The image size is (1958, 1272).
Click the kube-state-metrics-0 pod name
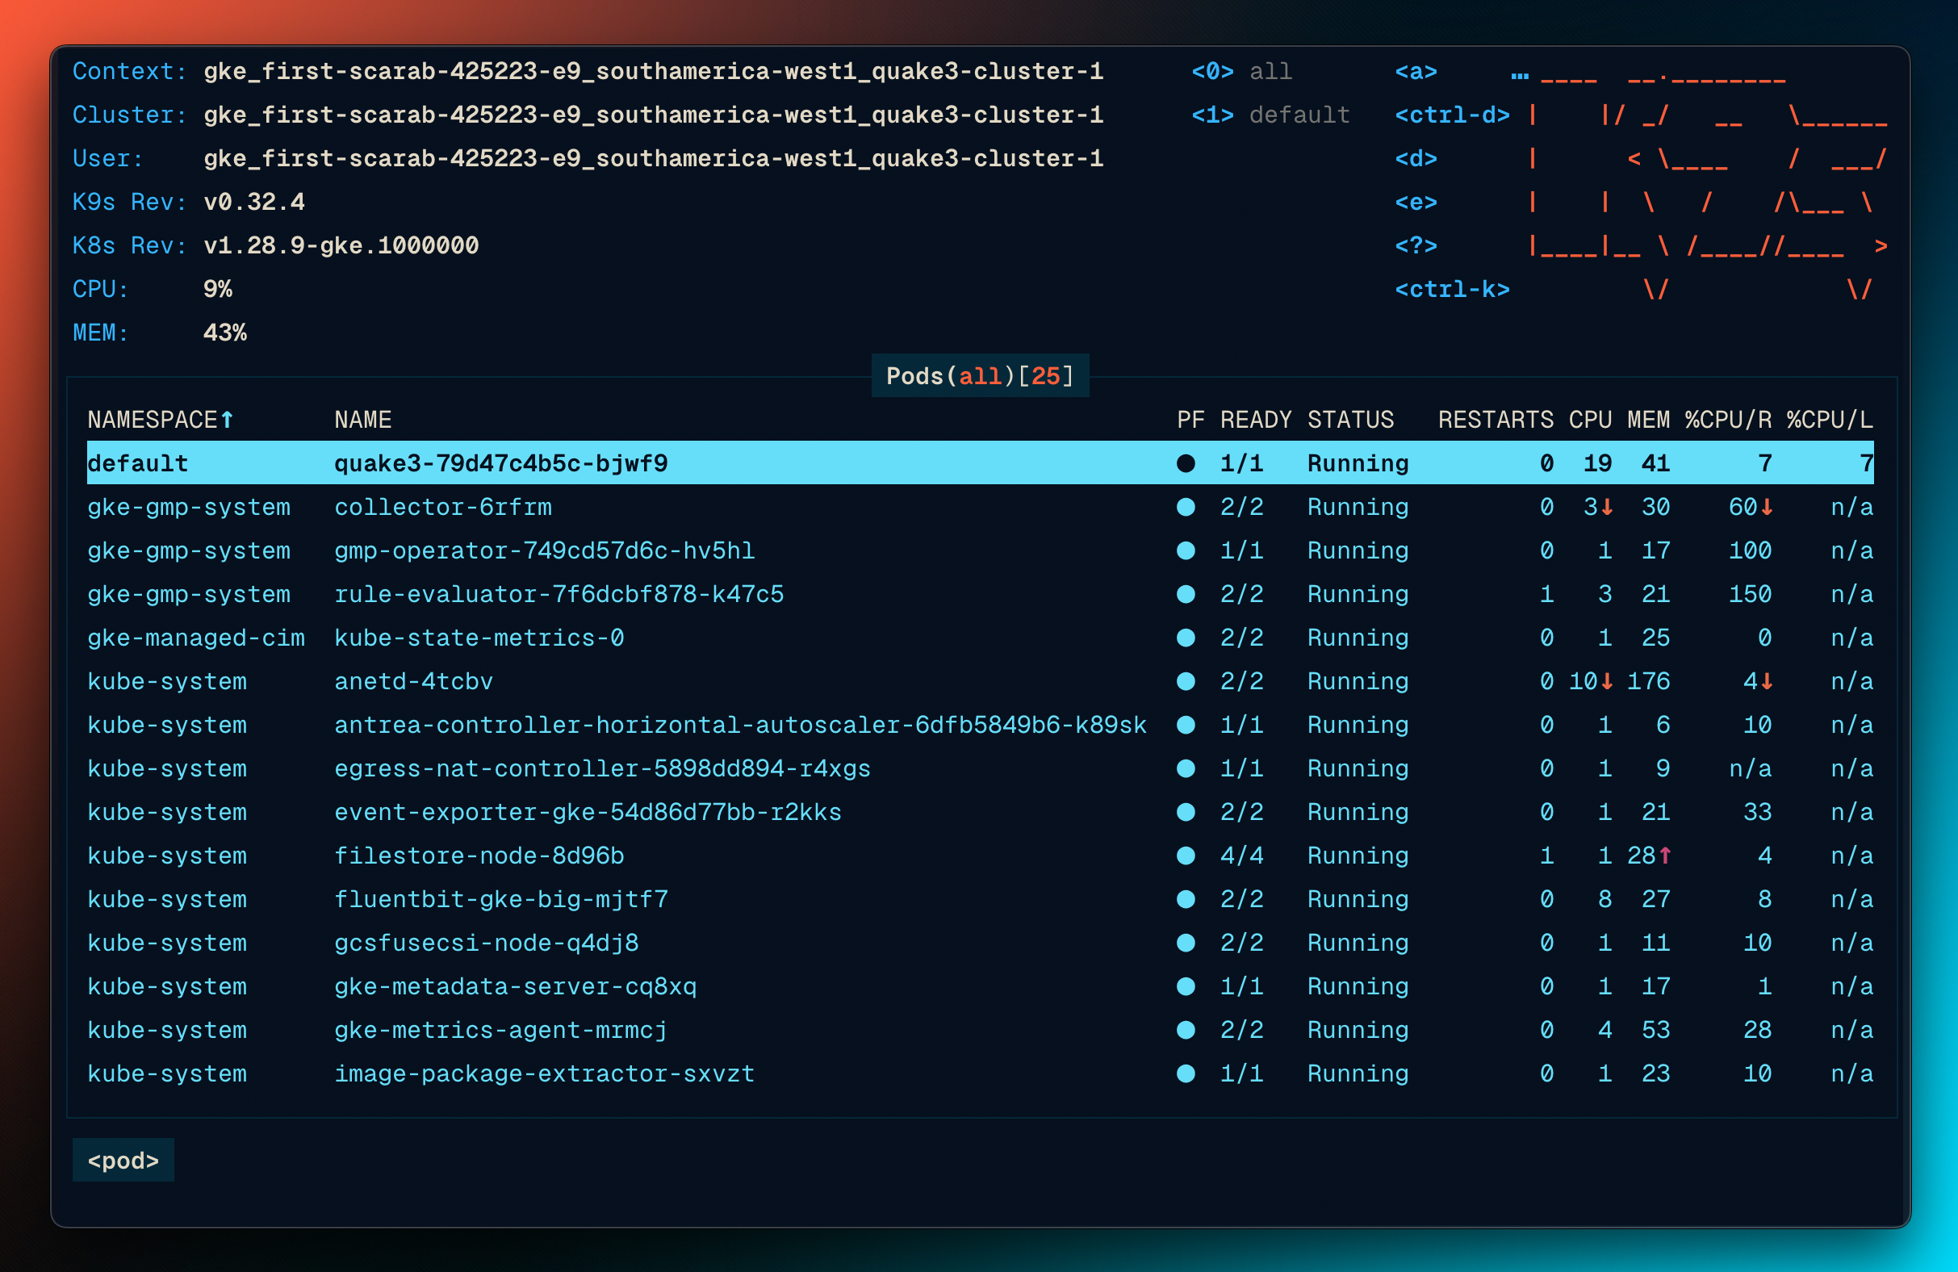479,638
